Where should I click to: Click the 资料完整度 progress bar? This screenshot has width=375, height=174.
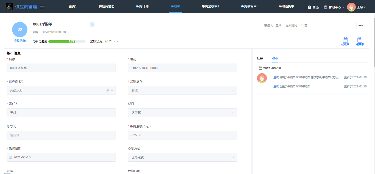pyautogui.click(x=67, y=42)
